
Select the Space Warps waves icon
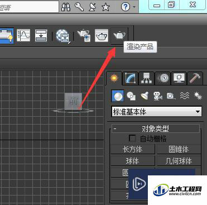[185, 96]
